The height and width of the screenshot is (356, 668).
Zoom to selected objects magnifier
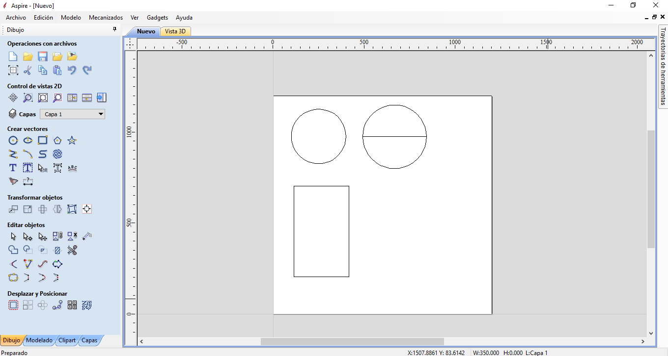(x=57, y=98)
